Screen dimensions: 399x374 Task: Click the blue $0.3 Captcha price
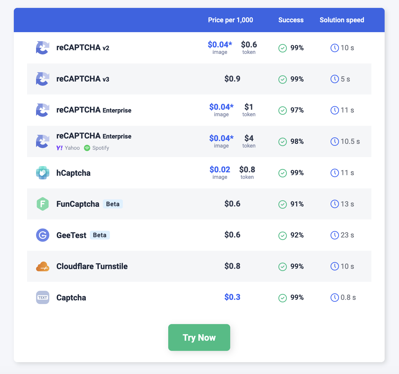click(x=232, y=297)
